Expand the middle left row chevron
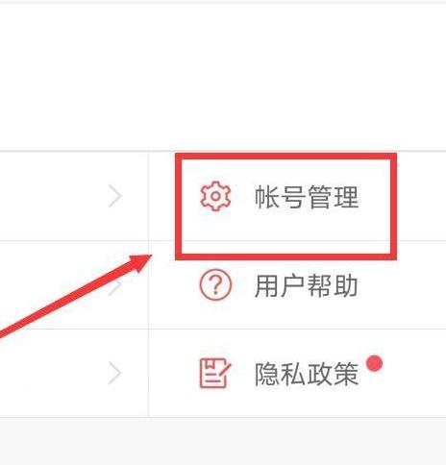The width and height of the screenshot is (446, 465). [114, 284]
